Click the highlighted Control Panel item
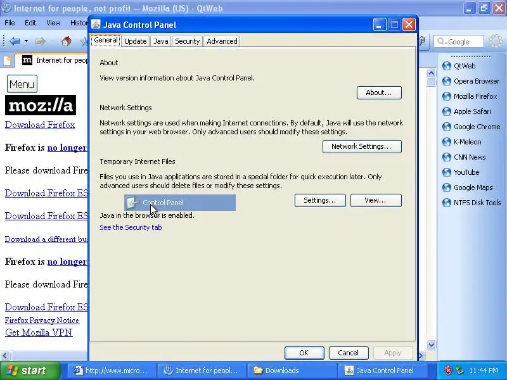Image resolution: width=507 pixels, height=380 pixels. coord(180,203)
